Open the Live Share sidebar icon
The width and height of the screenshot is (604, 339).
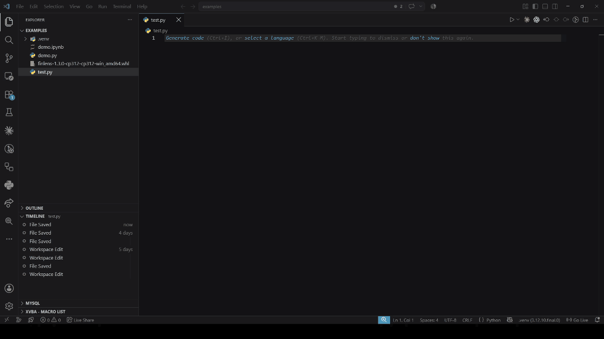(x=9, y=203)
